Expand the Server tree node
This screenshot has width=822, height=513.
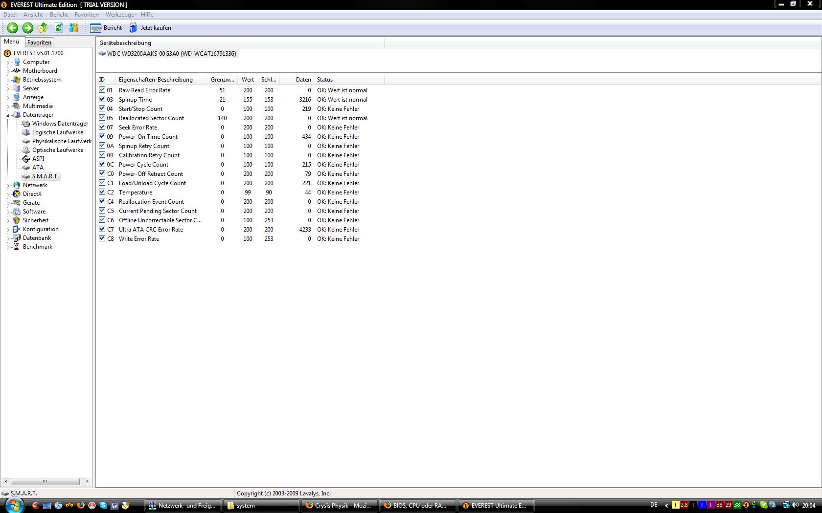[8, 89]
